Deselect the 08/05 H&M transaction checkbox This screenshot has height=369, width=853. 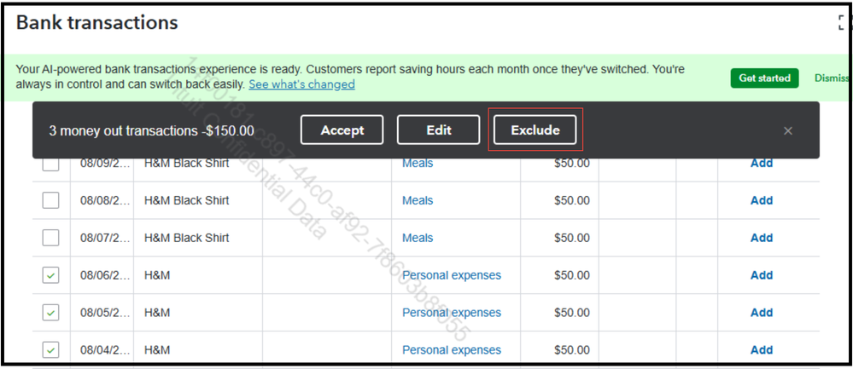[x=51, y=313]
